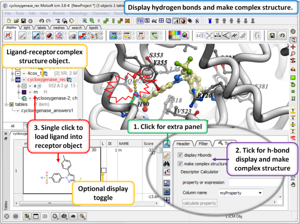Toggle the display Hbonds checkbox
Screen dimensions: 300x224
tap(180, 155)
